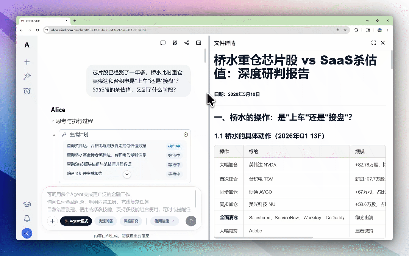Open the 使用技能 dropdown
Viewport: 409px width, 256px height.
164,221
